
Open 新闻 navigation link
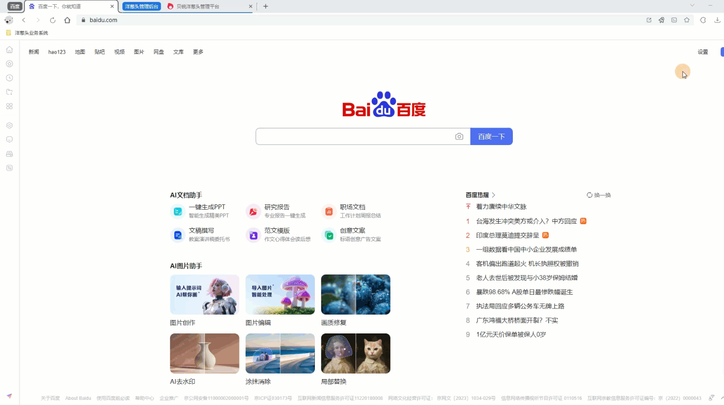tap(33, 52)
